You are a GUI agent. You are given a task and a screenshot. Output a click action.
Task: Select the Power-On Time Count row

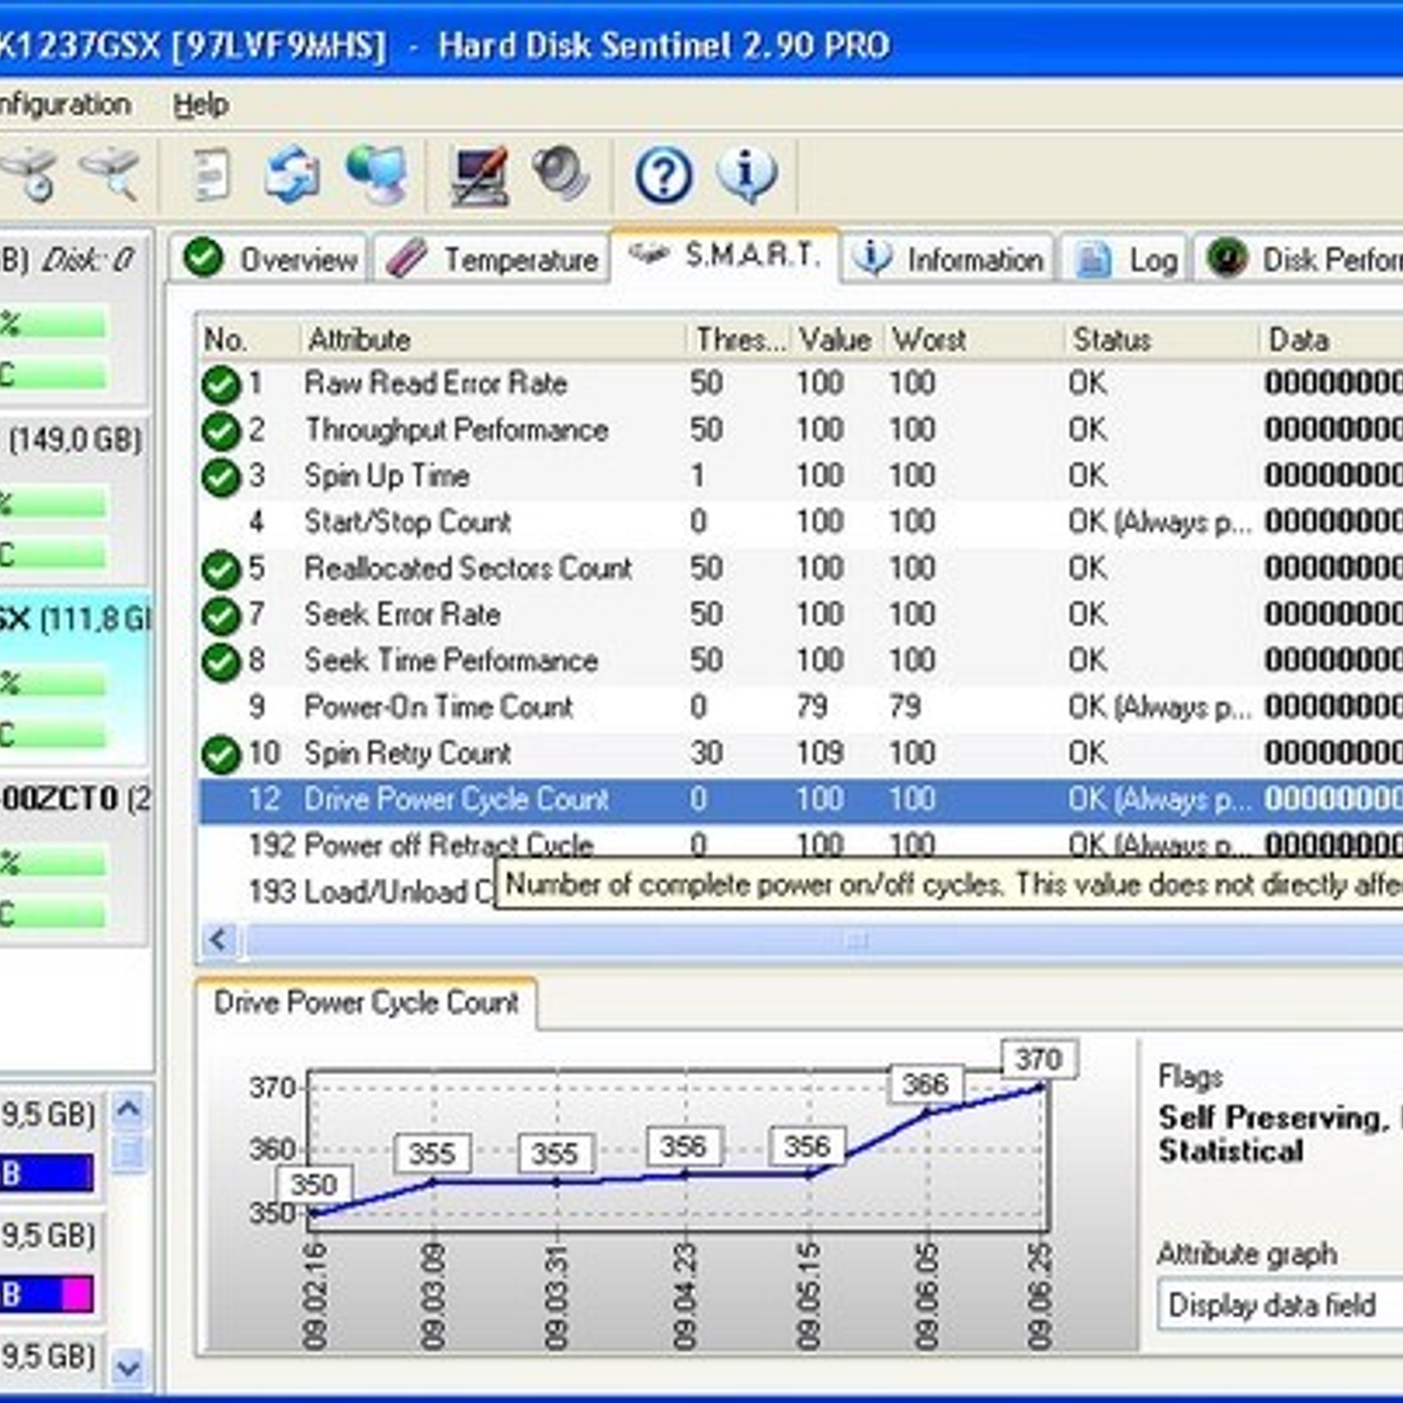click(801, 707)
